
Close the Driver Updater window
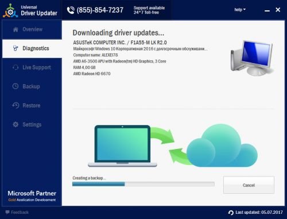[x=278, y=10]
